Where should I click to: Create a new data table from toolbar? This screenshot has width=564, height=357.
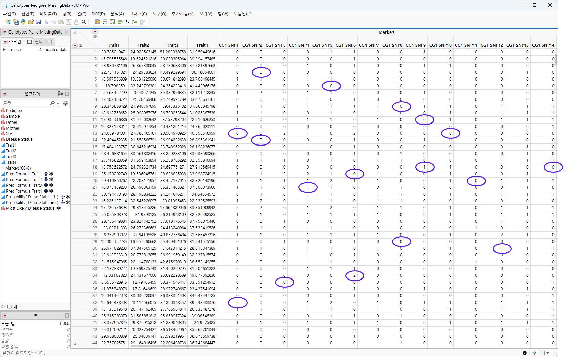tap(8, 22)
